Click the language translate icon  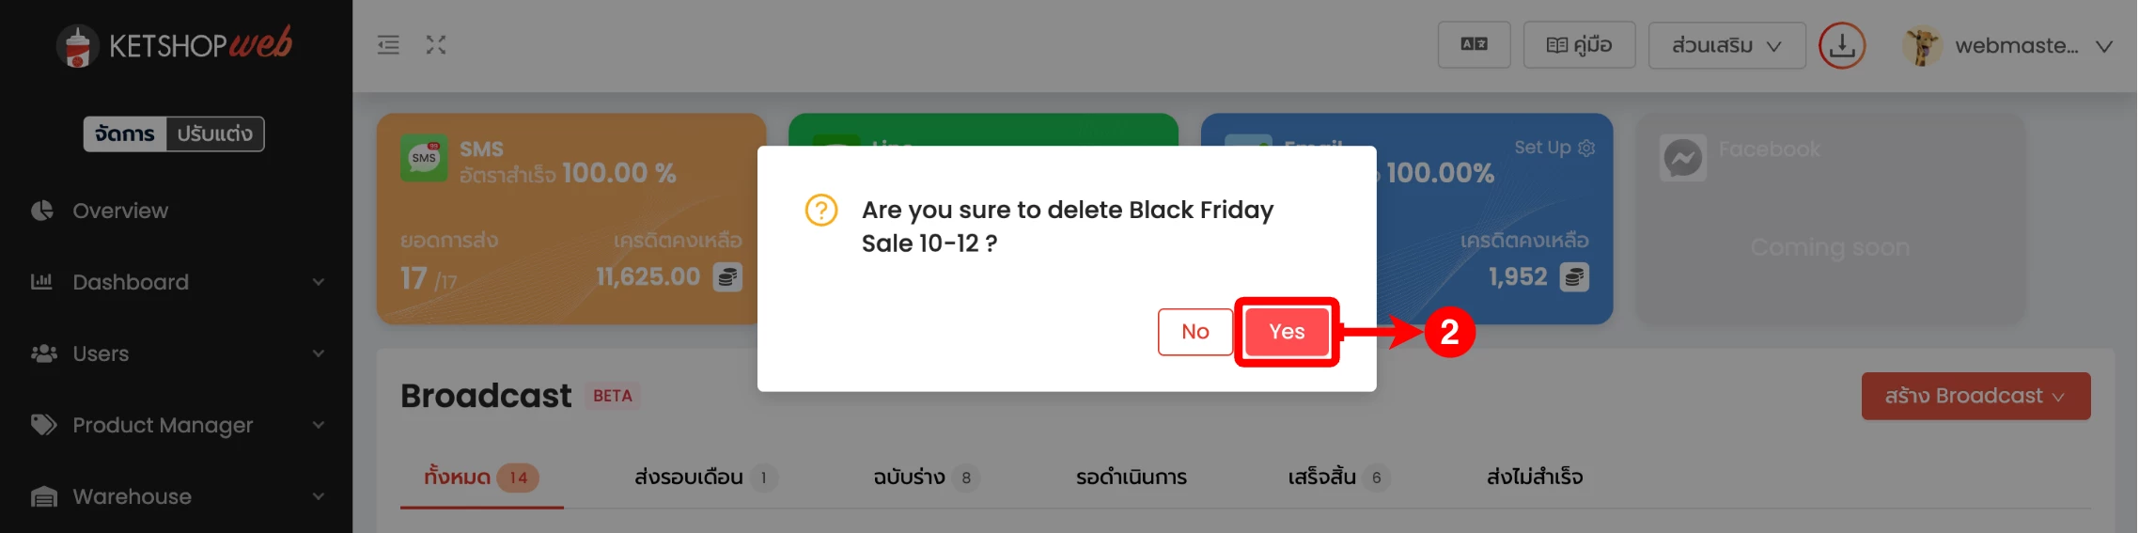[1474, 45]
